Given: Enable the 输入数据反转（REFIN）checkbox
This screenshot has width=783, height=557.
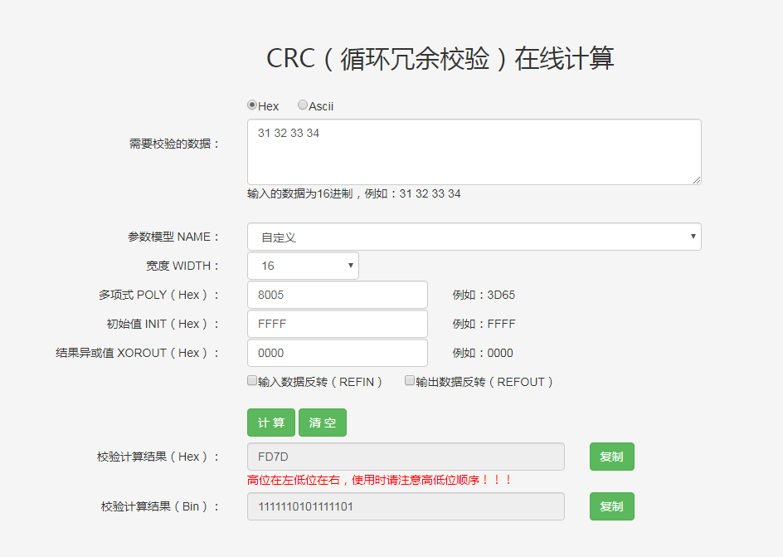Looking at the screenshot, I should coord(251,380).
